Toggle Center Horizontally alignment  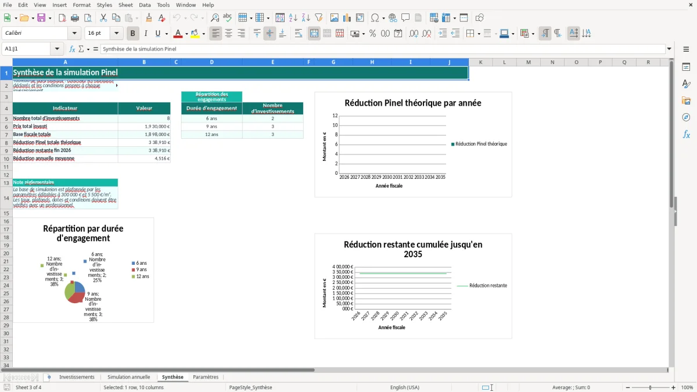pyautogui.click(x=229, y=34)
